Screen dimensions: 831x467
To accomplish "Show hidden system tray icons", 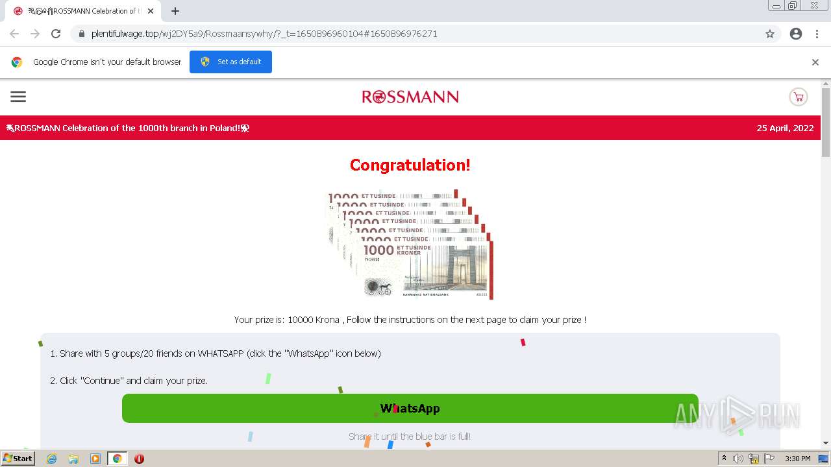I will pyautogui.click(x=724, y=459).
